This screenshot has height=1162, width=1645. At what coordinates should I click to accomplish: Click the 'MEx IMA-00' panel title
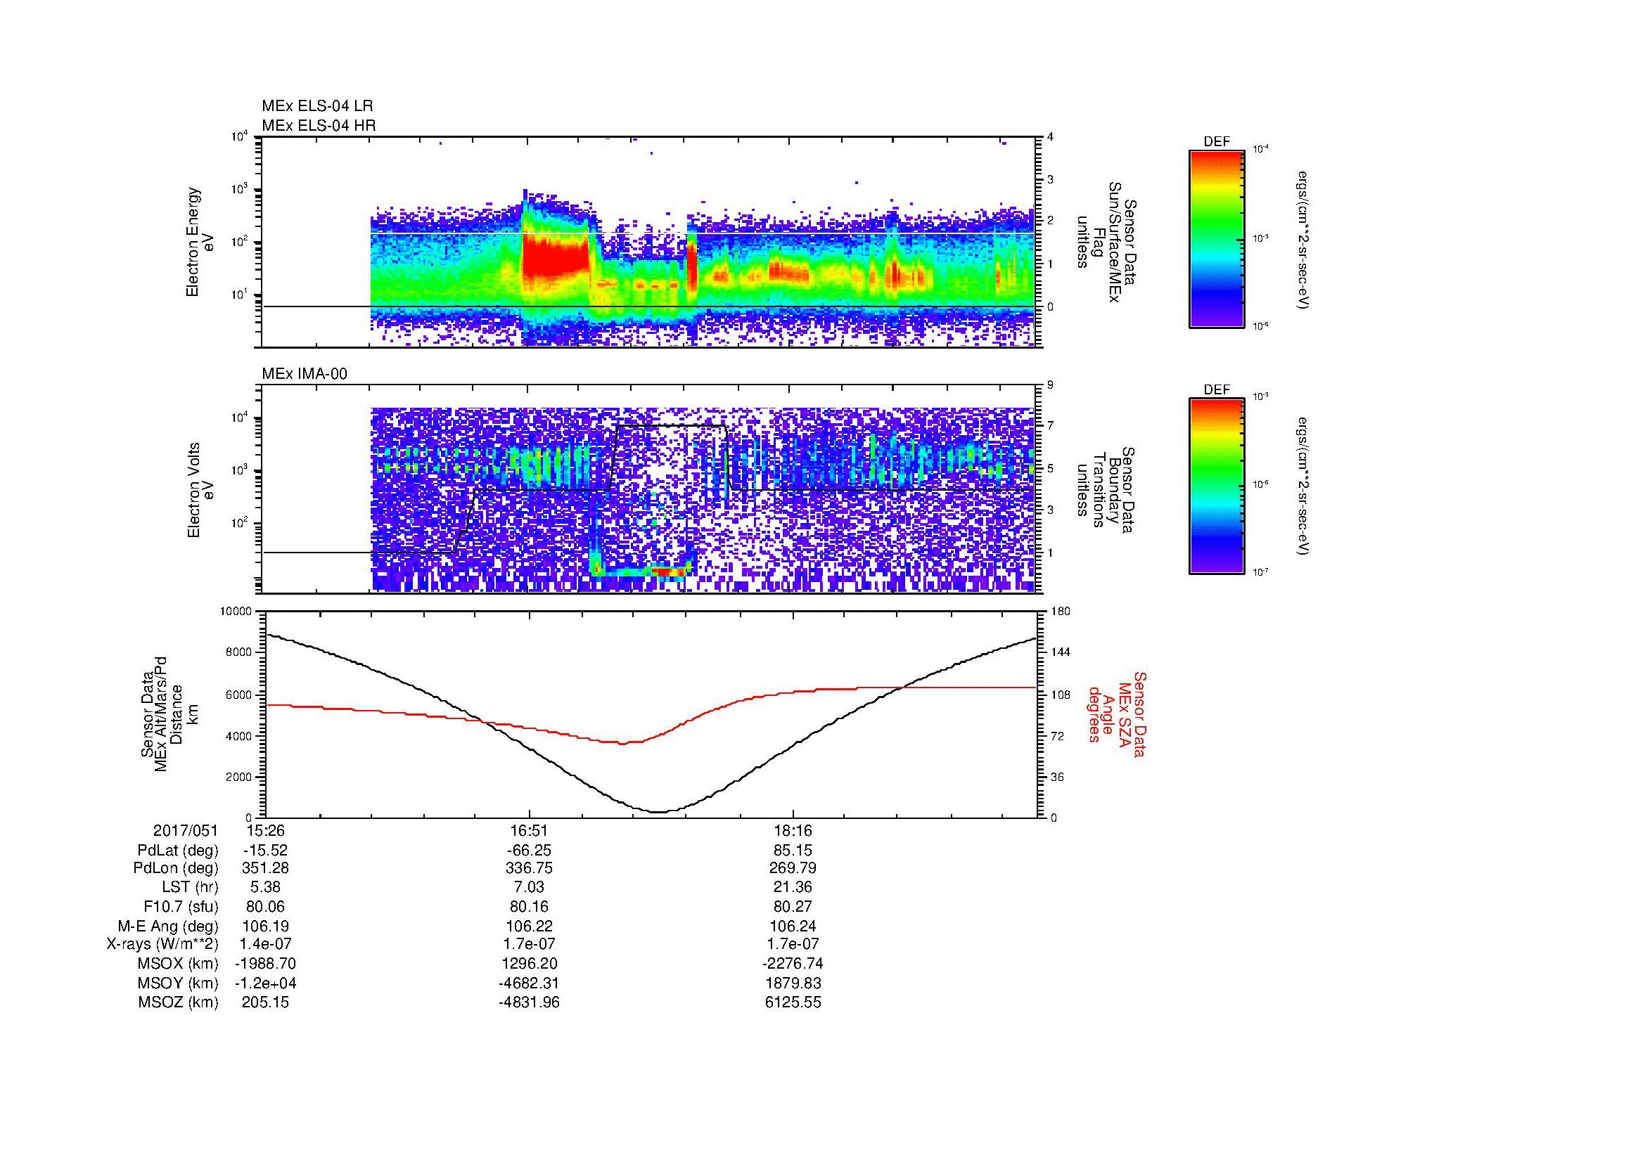pos(305,374)
